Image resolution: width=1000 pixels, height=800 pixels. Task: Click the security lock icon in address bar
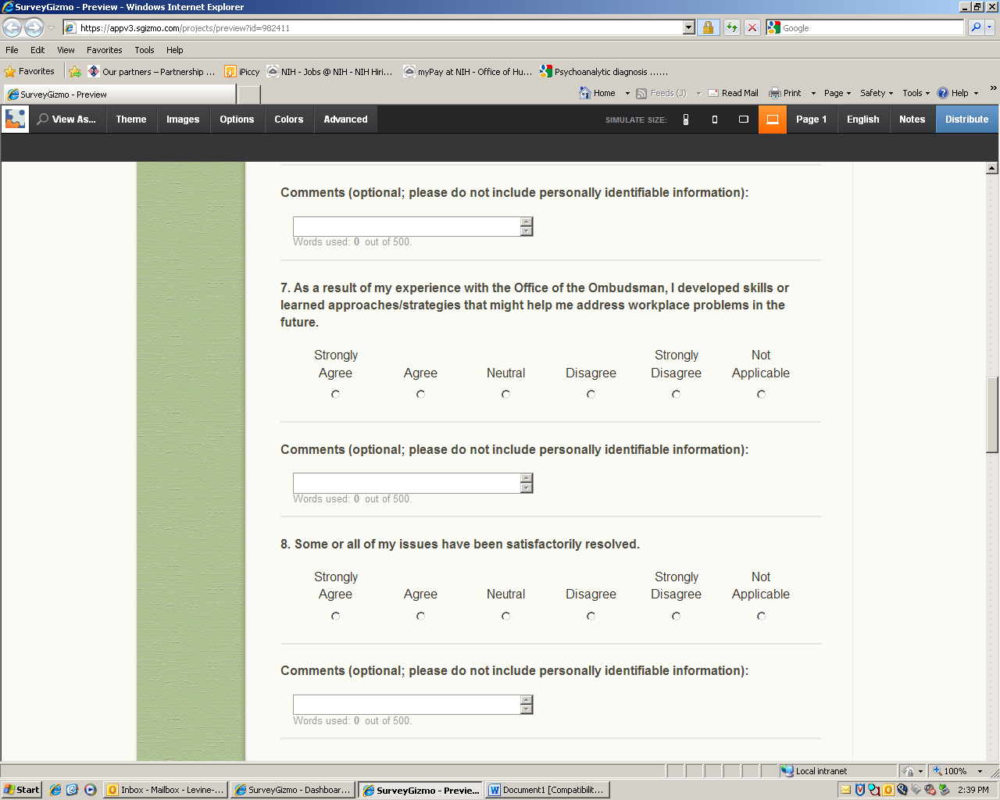coord(708,27)
